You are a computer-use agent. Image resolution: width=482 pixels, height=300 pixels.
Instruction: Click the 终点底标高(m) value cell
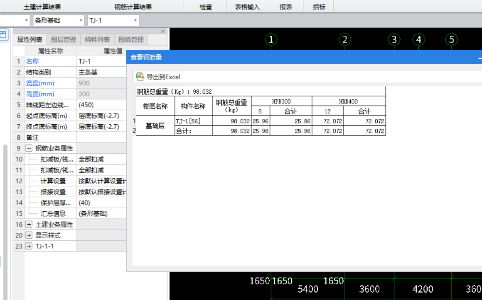[x=102, y=126]
